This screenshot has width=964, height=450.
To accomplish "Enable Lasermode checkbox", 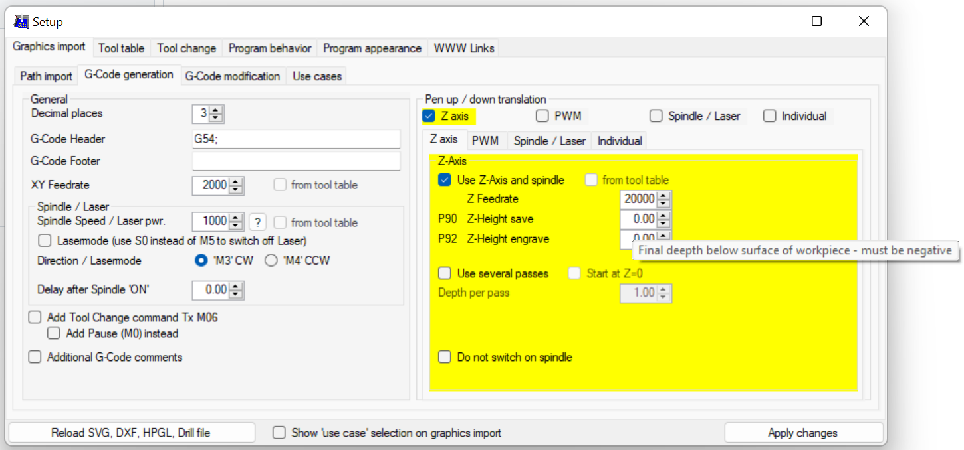I will point(45,240).
